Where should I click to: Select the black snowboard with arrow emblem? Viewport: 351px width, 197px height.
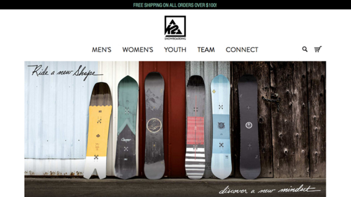(249, 127)
